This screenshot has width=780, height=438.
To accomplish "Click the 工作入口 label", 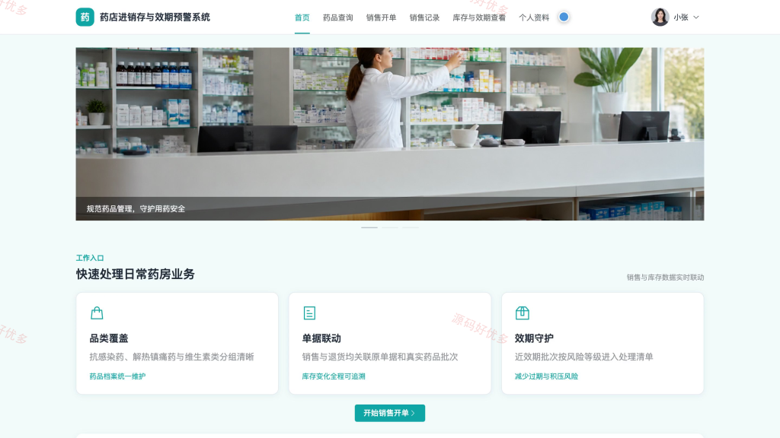I will (90, 258).
